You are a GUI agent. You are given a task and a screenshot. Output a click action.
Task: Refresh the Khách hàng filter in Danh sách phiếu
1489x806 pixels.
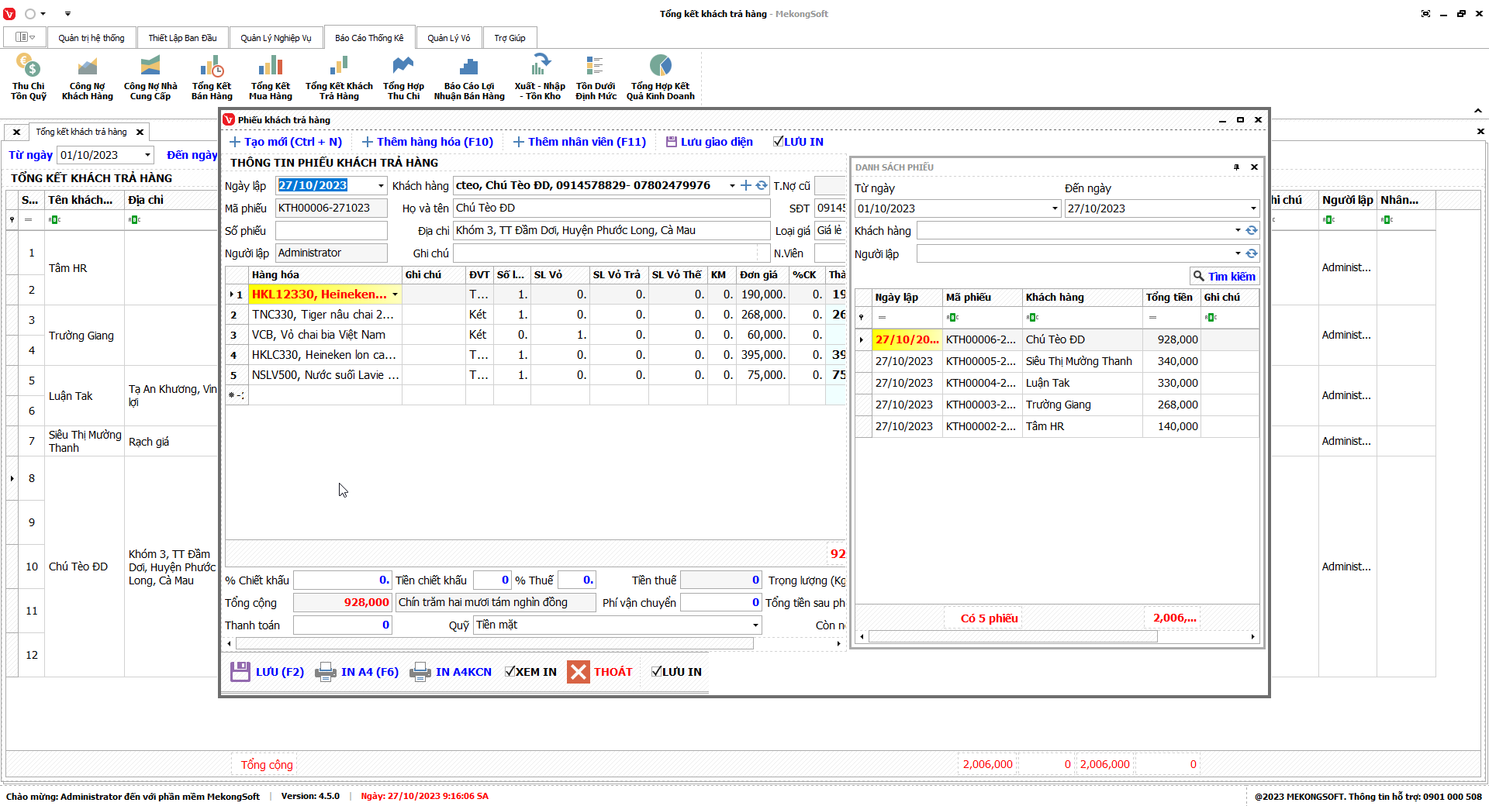1251,231
